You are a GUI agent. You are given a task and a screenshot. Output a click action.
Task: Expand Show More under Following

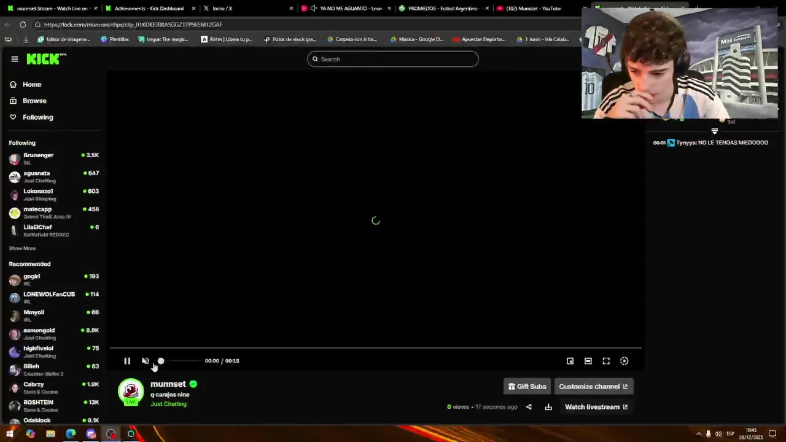pos(22,249)
